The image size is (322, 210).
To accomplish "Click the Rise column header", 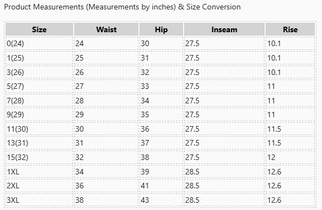I will coord(290,29).
